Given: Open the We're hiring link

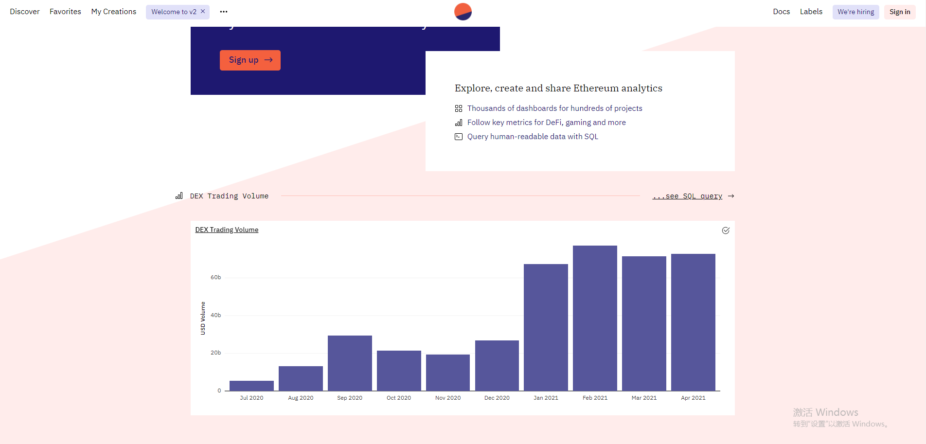Looking at the screenshot, I should point(855,12).
